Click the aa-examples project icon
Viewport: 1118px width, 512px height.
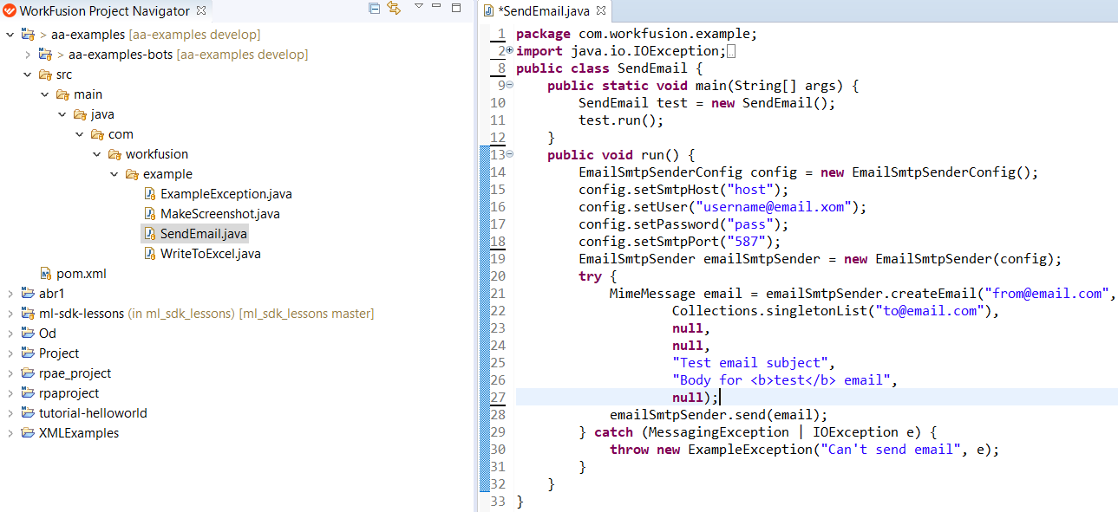pyautogui.click(x=28, y=35)
